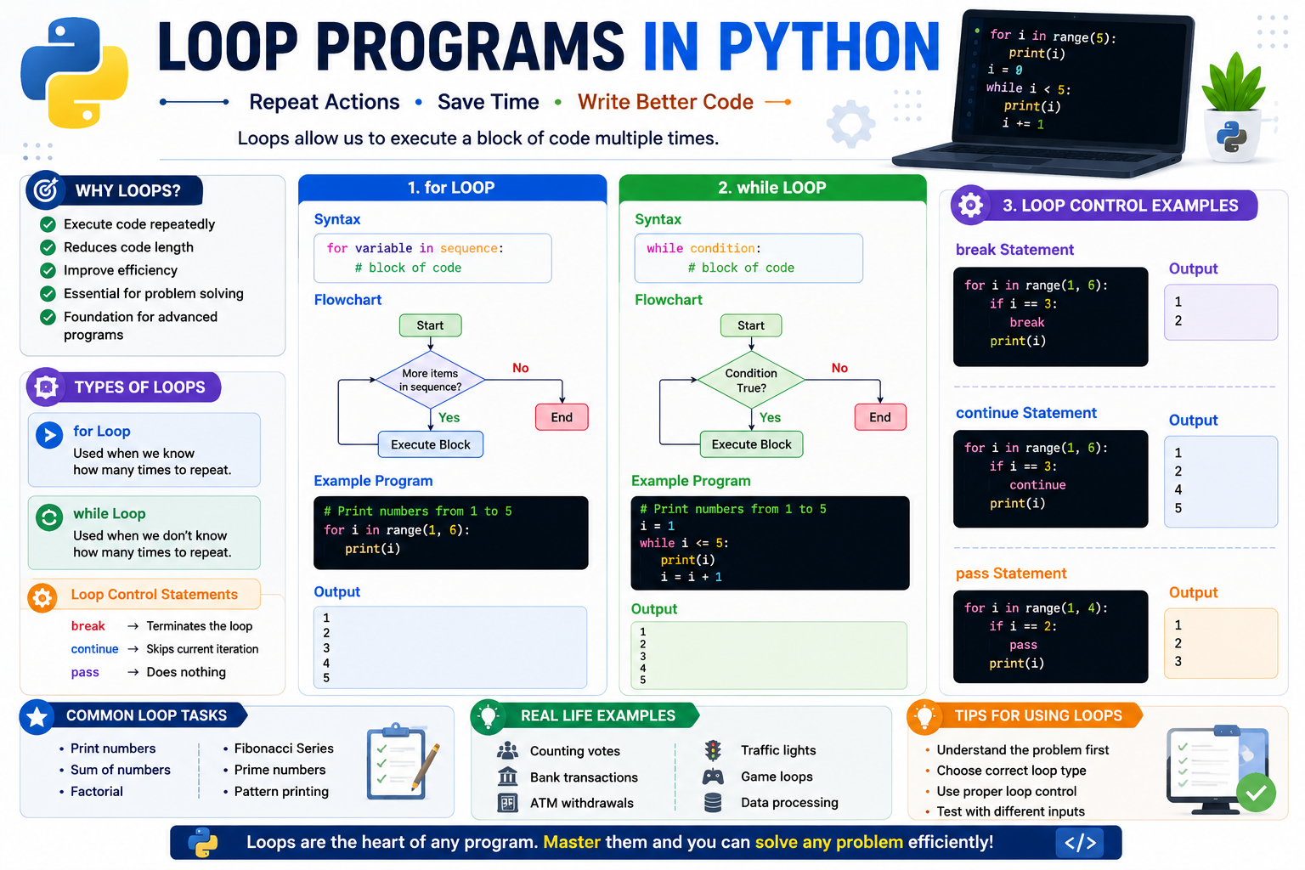Click the while Loop title in Types of Loops
Image resolution: width=1305 pixels, height=870 pixels.
tap(110, 514)
